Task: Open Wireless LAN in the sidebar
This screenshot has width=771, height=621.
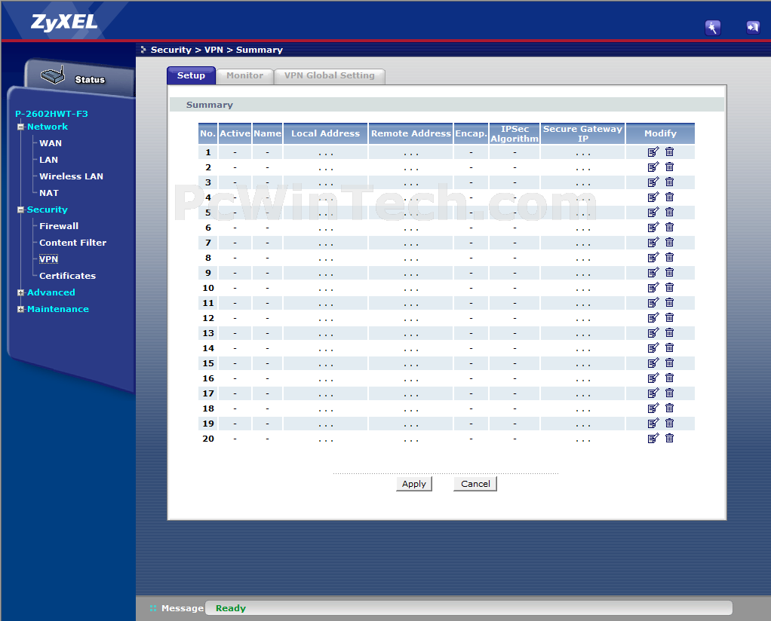Action: (x=71, y=176)
